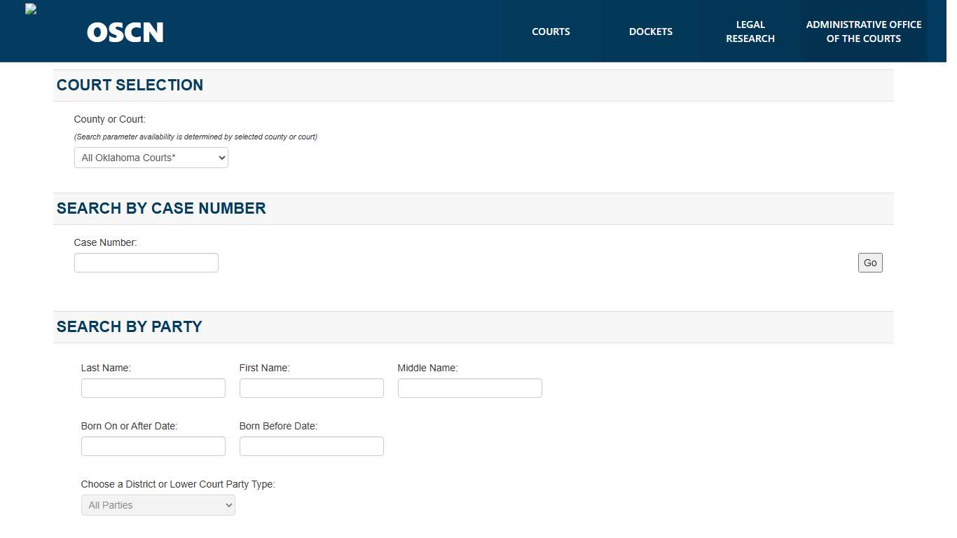Click the Middle Name text box

[x=469, y=387]
